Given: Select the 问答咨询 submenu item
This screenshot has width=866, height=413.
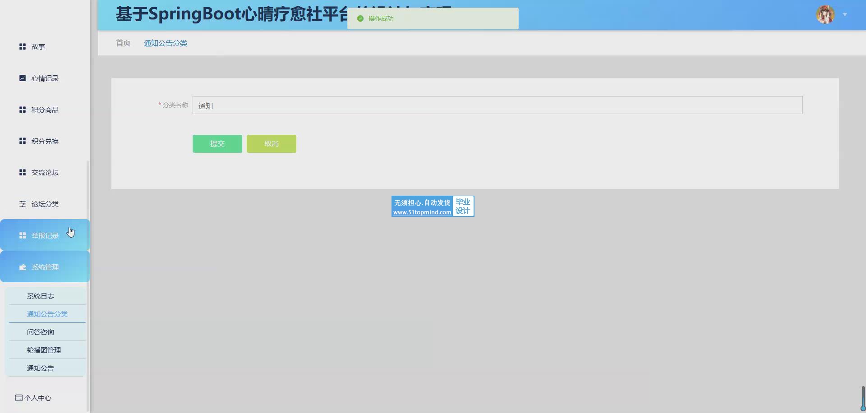Looking at the screenshot, I should click(x=41, y=332).
